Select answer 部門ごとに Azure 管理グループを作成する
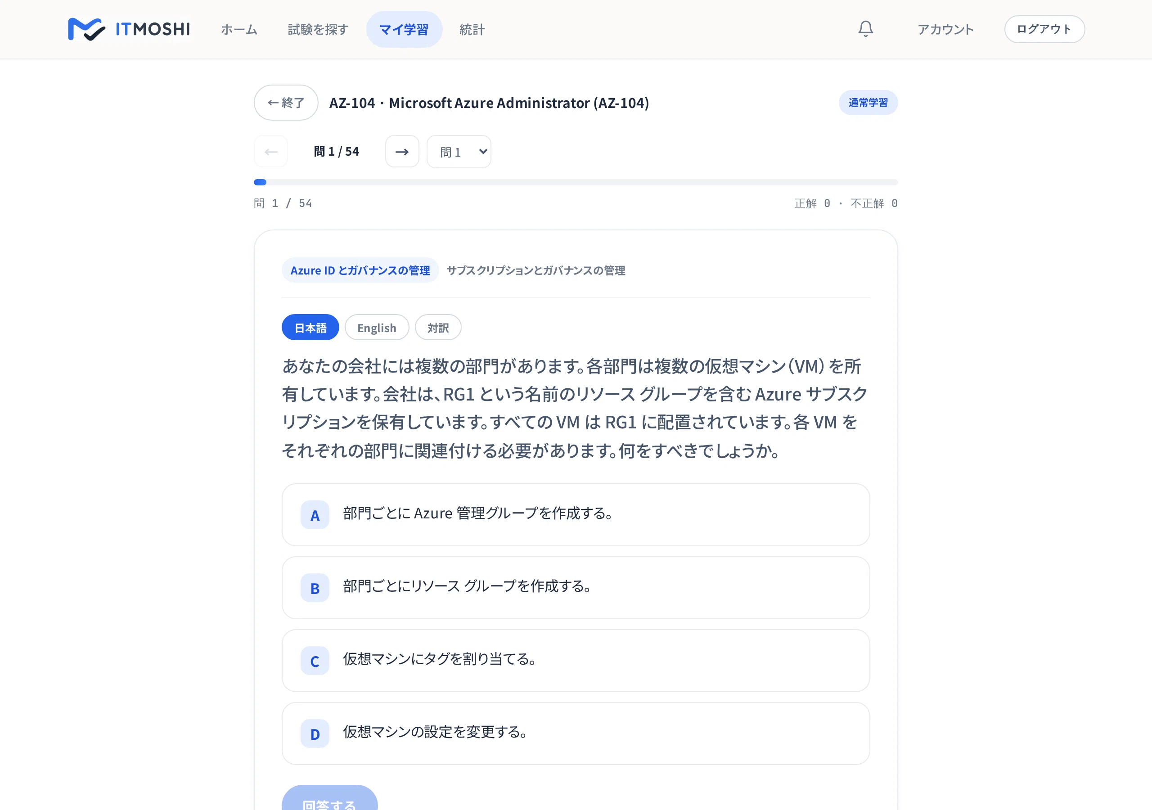 pyautogui.click(x=576, y=515)
